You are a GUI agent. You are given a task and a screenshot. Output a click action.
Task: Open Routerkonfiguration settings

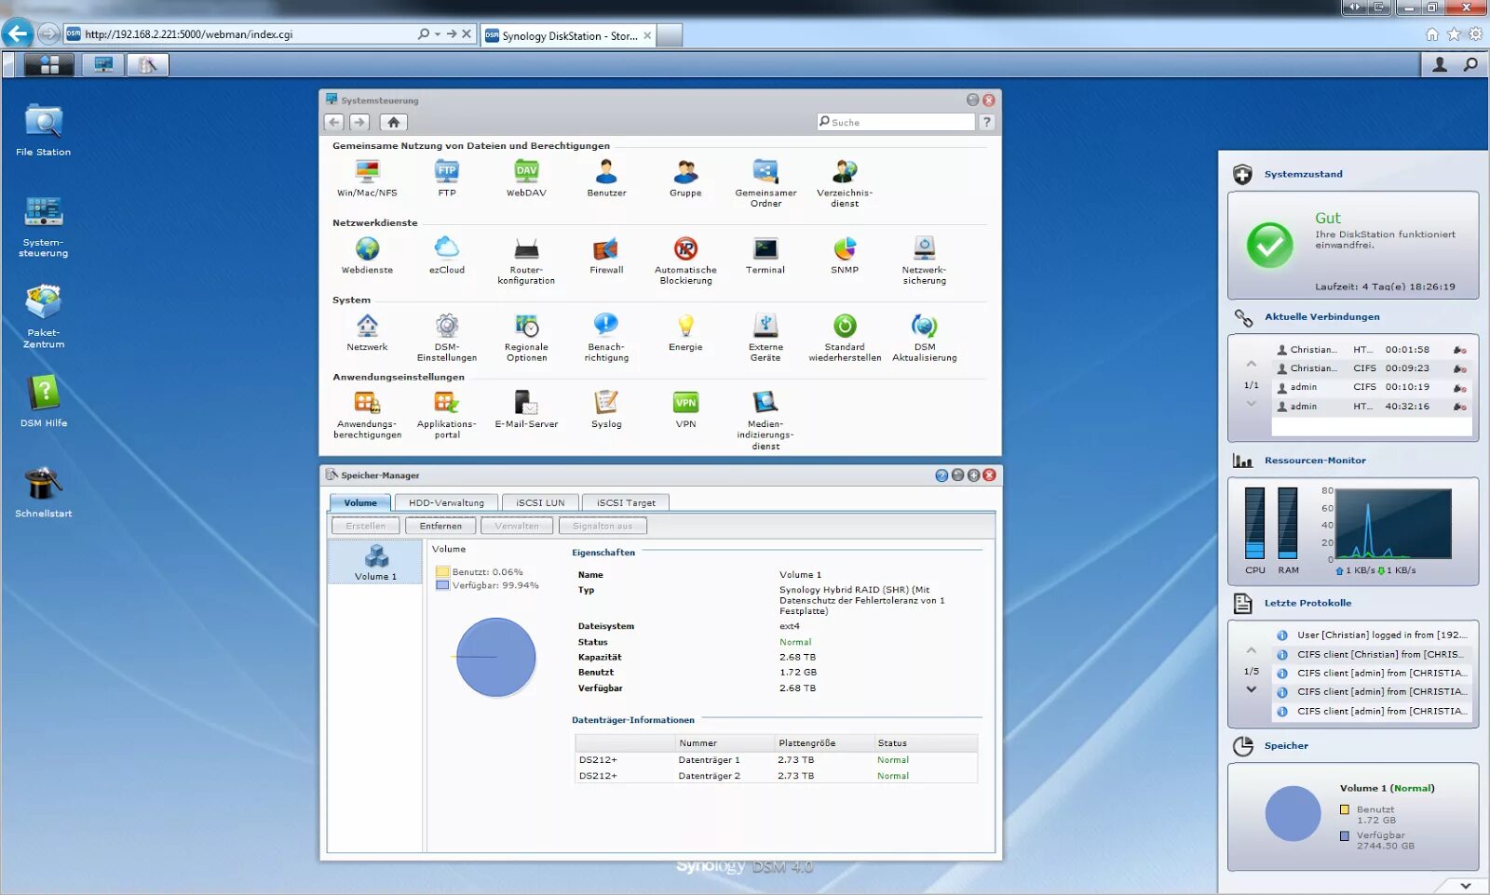tap(526, 260)
